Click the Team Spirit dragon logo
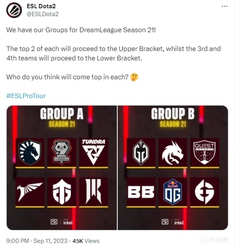The image size is (235, 250). click(x=173, y=152)
